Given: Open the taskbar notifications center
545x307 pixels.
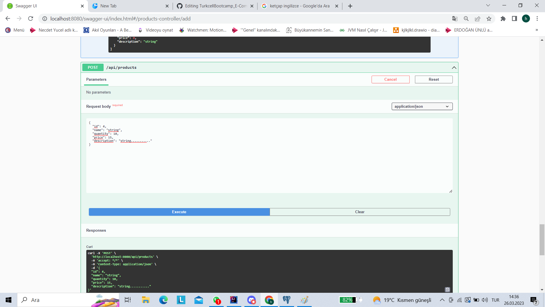Looking at the screenshot, I should click(x=534, y=300).
